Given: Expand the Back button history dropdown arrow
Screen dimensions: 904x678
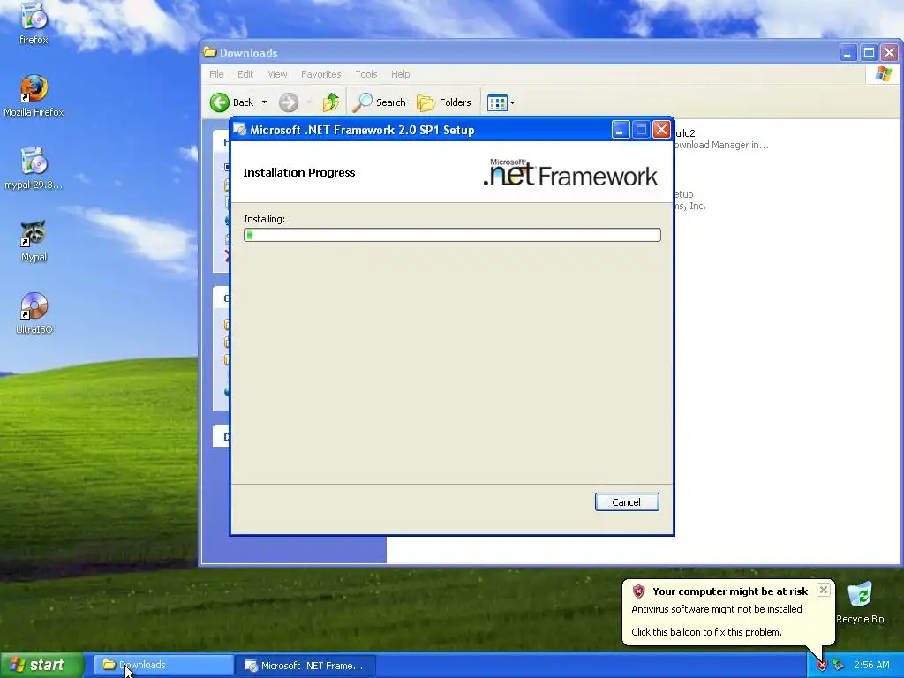Looking at the screenshot, I should (264, 102).
